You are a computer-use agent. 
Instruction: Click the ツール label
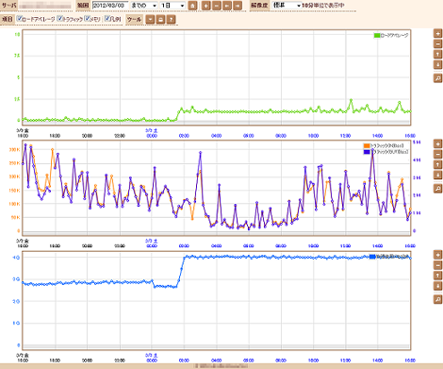click(134, 20)
